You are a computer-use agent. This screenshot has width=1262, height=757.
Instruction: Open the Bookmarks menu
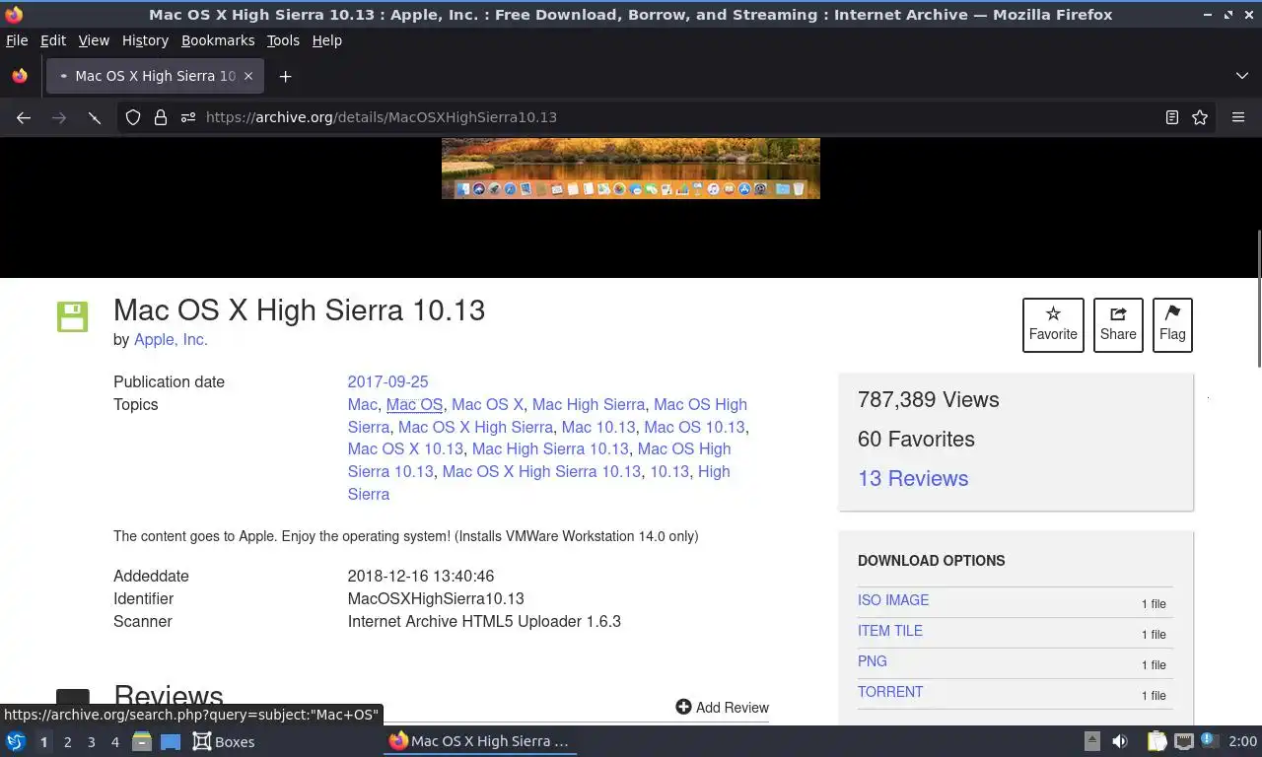218,40
